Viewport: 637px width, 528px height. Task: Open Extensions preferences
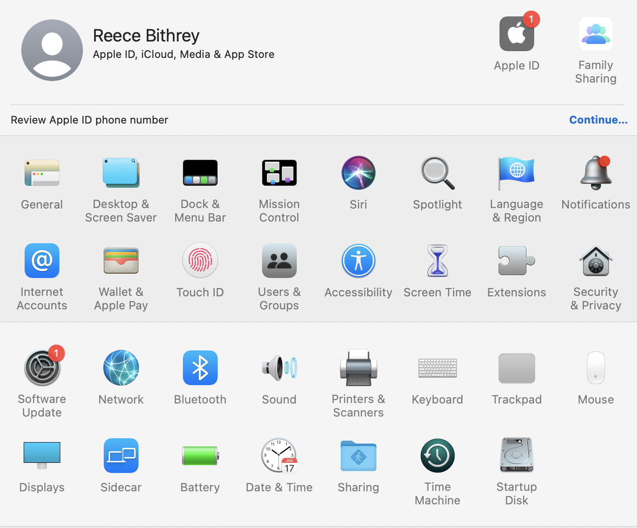coord(517,261)
